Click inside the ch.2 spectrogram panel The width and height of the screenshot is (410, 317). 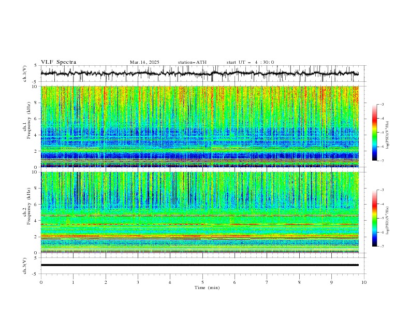coord(199,212)
